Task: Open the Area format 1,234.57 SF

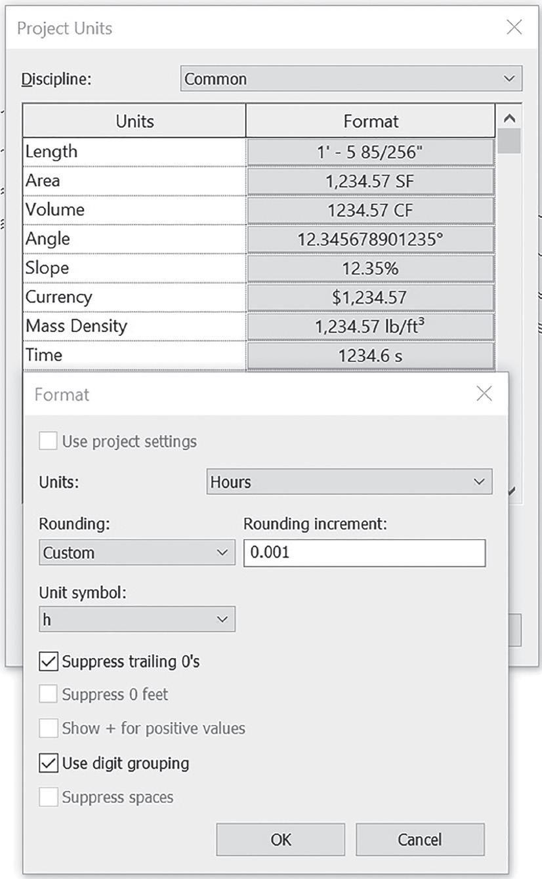Action: (370, 181)
